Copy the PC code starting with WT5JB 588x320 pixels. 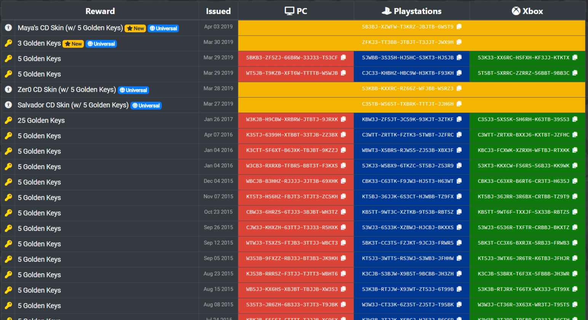(344, 73)
